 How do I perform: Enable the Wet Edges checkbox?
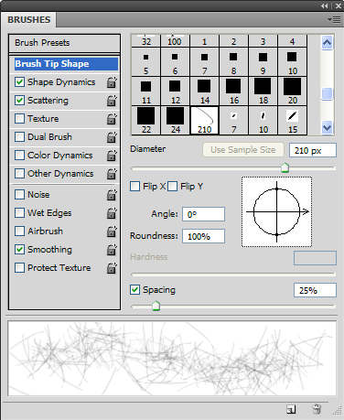(x=19, y=213)
